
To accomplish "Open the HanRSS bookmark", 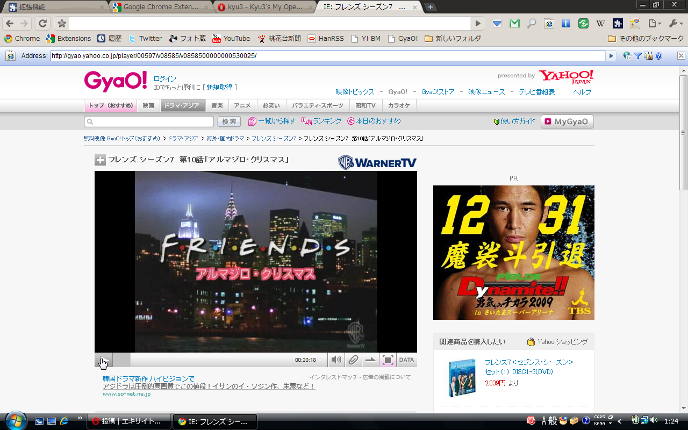I will click(x=327, y=39).
